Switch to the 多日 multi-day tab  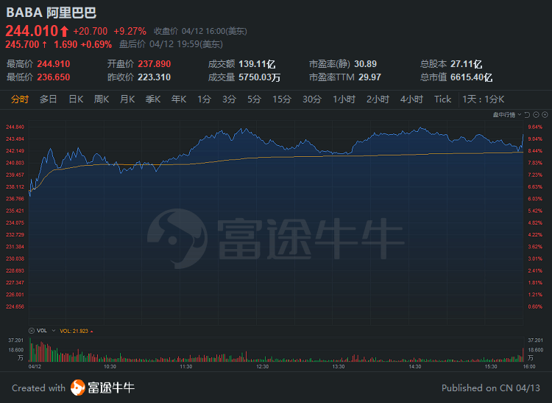click(x=49, y=99)
